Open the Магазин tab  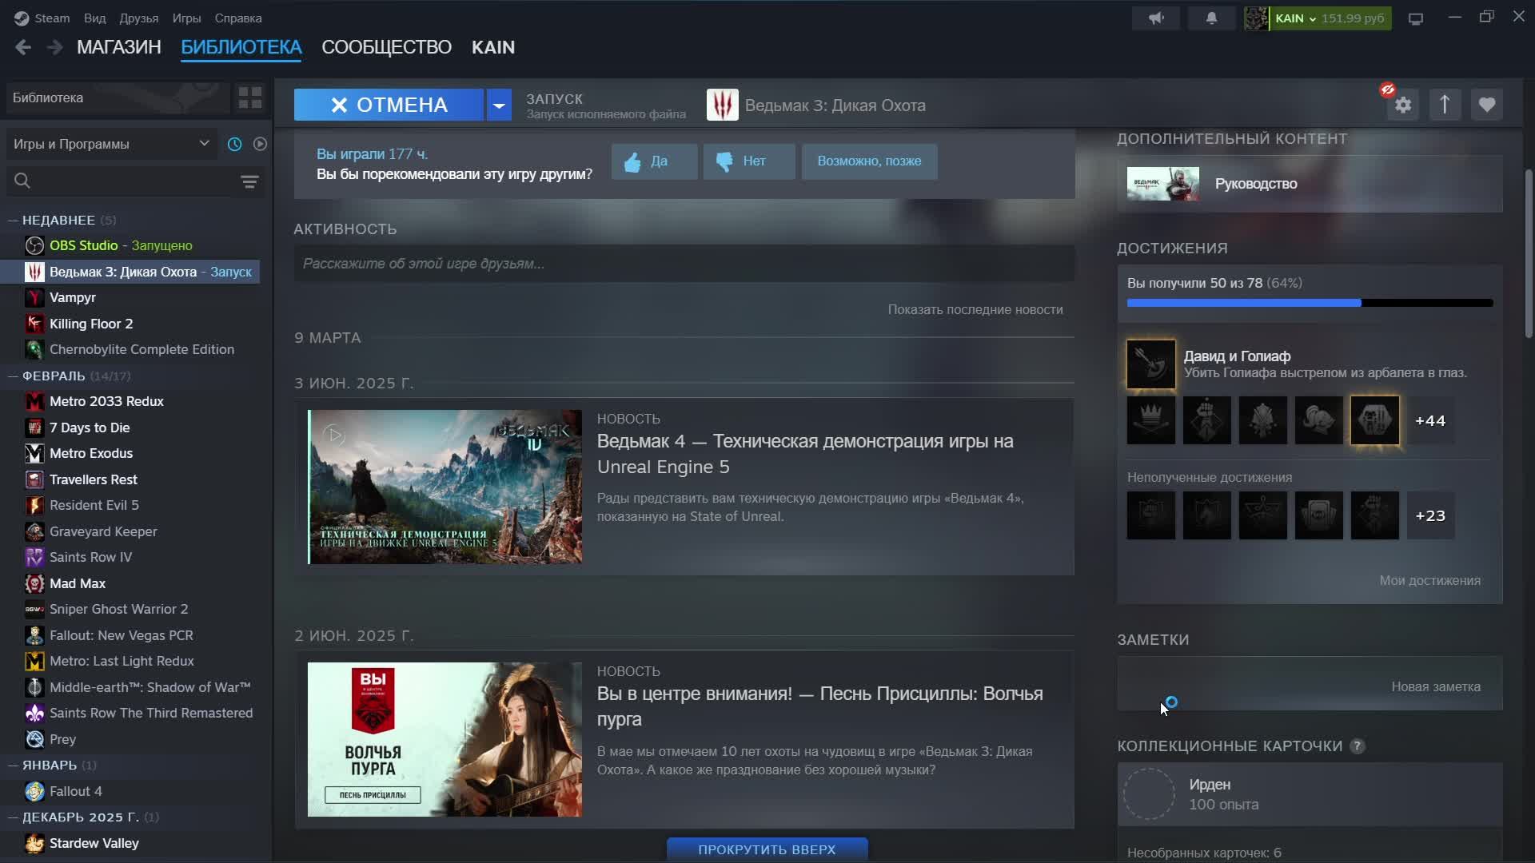(118, 47)
